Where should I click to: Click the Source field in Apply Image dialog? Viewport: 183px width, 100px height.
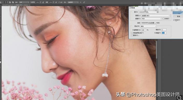pyautogui.click(x=148, y=12)
